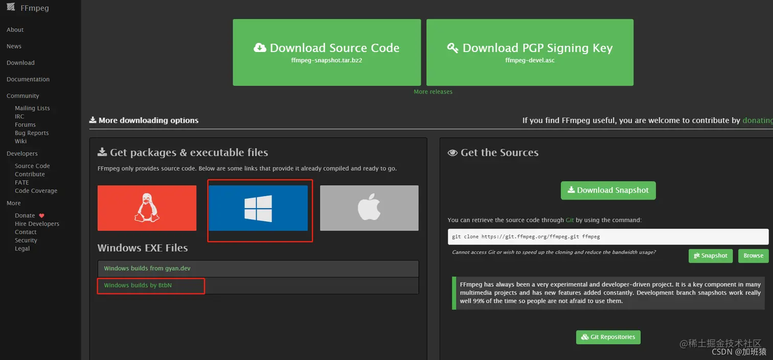Open the About page in sidebar

[15, 30]
